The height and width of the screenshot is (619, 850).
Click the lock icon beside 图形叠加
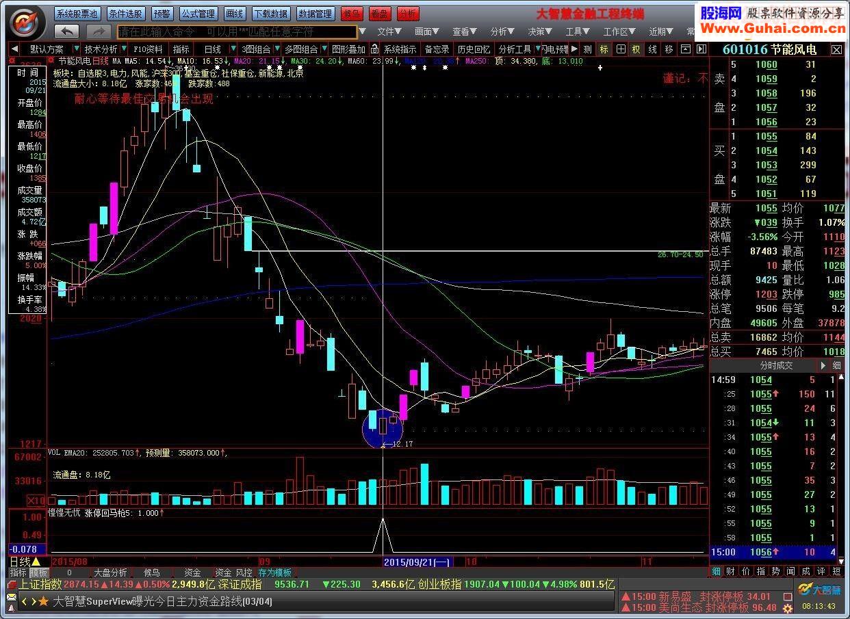[374, 49]
